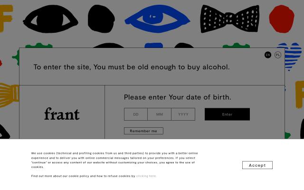The image size is (304, 190).
Task: Open cookie policy via 'clicking here'
Action: point(146,176)
